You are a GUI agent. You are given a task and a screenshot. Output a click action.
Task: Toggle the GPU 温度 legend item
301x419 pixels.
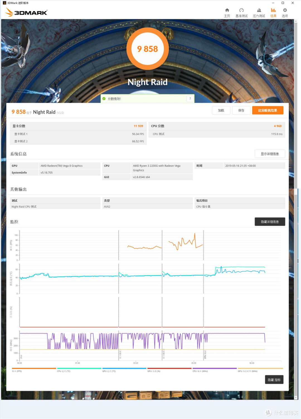124,370
